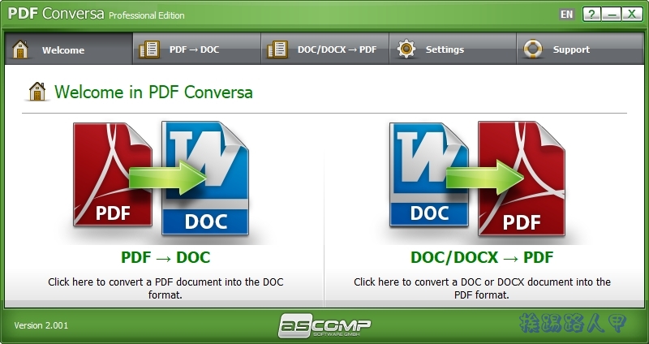
Task: Click the house icon on the Welcome tab
Action: (19, 49)
